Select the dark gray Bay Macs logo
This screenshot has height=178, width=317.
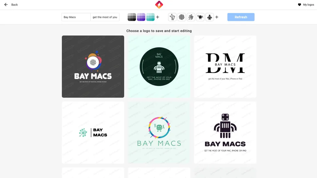[x=93, y=67]
